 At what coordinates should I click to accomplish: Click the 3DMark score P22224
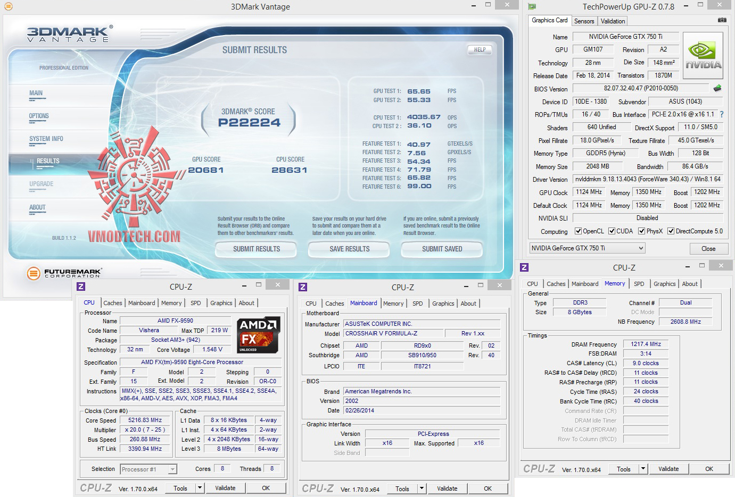[249, 123]
